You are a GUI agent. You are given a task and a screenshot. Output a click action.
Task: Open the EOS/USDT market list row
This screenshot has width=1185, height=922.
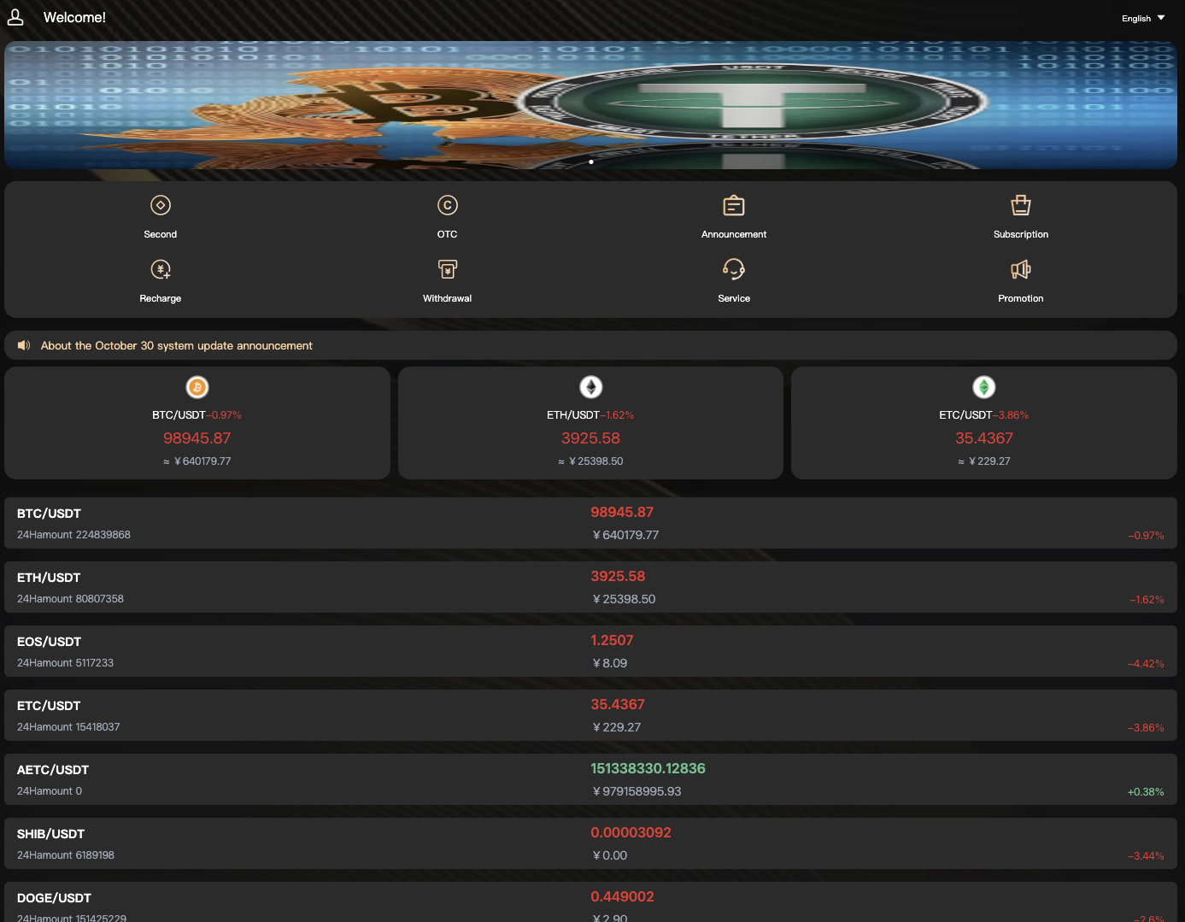pos(591,651)
